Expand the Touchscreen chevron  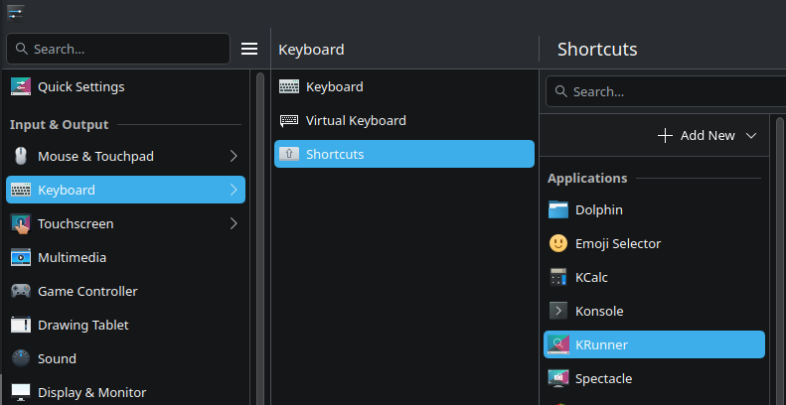click(234, 223)
